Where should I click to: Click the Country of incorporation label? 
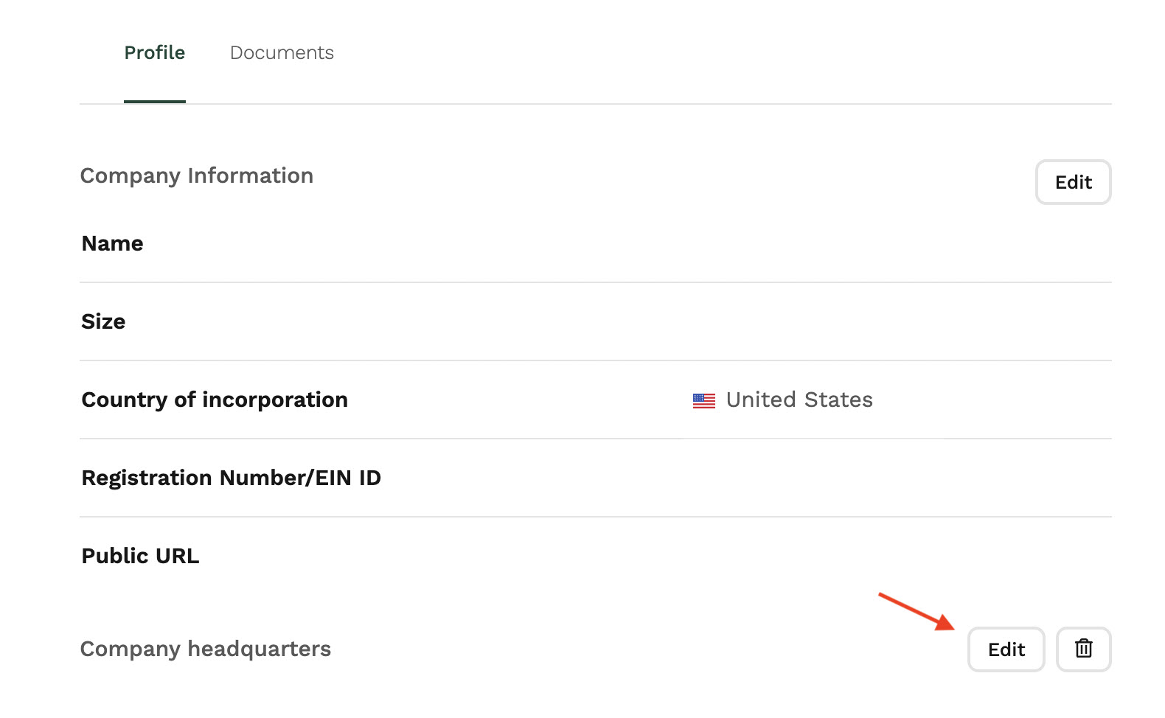[x=215, y=400]
